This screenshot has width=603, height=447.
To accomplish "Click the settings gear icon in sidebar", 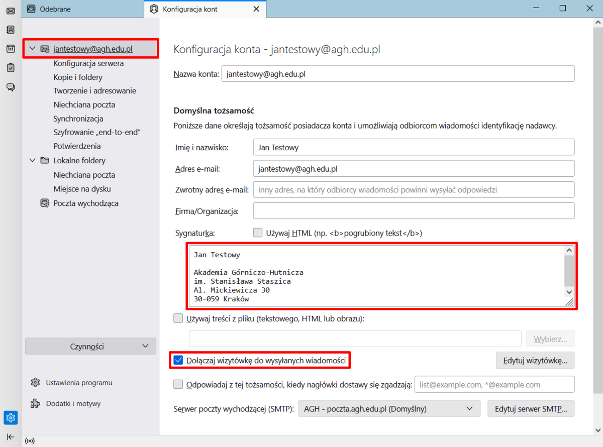I will [x=11, y=417].
